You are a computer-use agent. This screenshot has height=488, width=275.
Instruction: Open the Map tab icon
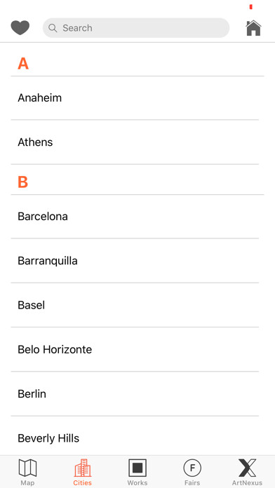tap(28, 468)
